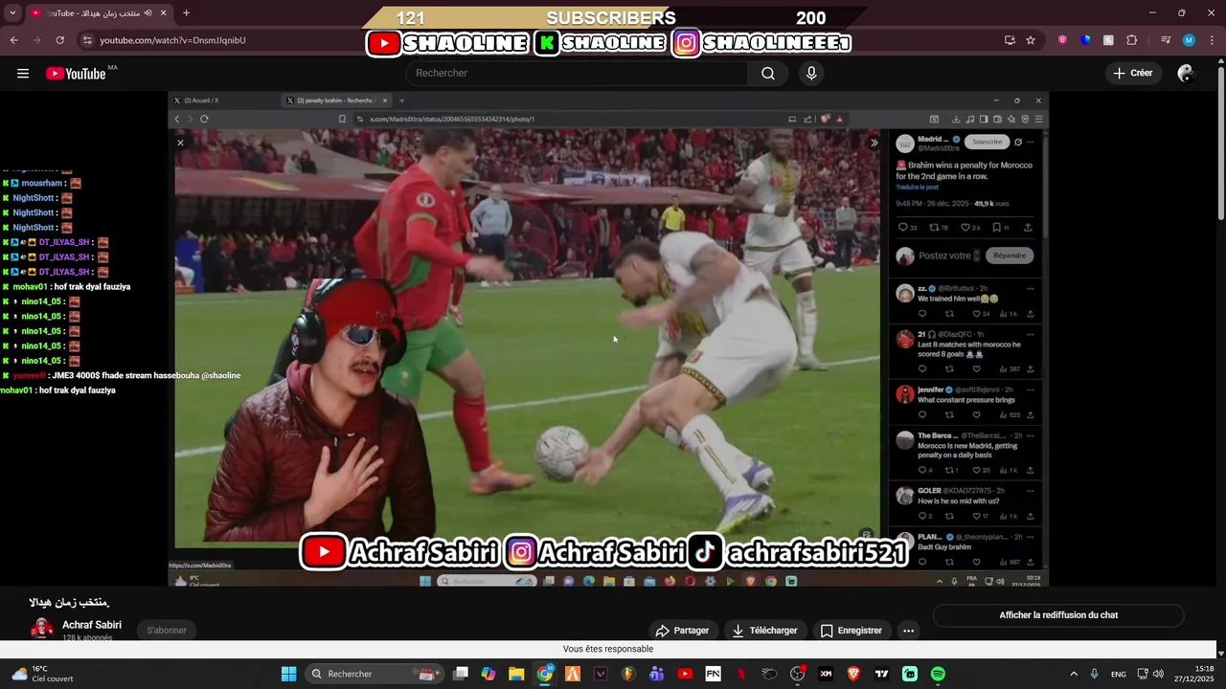Go back to the previous page in Chrome
The width and height of the screenshot is (1226, 689).
click(13, 40)
